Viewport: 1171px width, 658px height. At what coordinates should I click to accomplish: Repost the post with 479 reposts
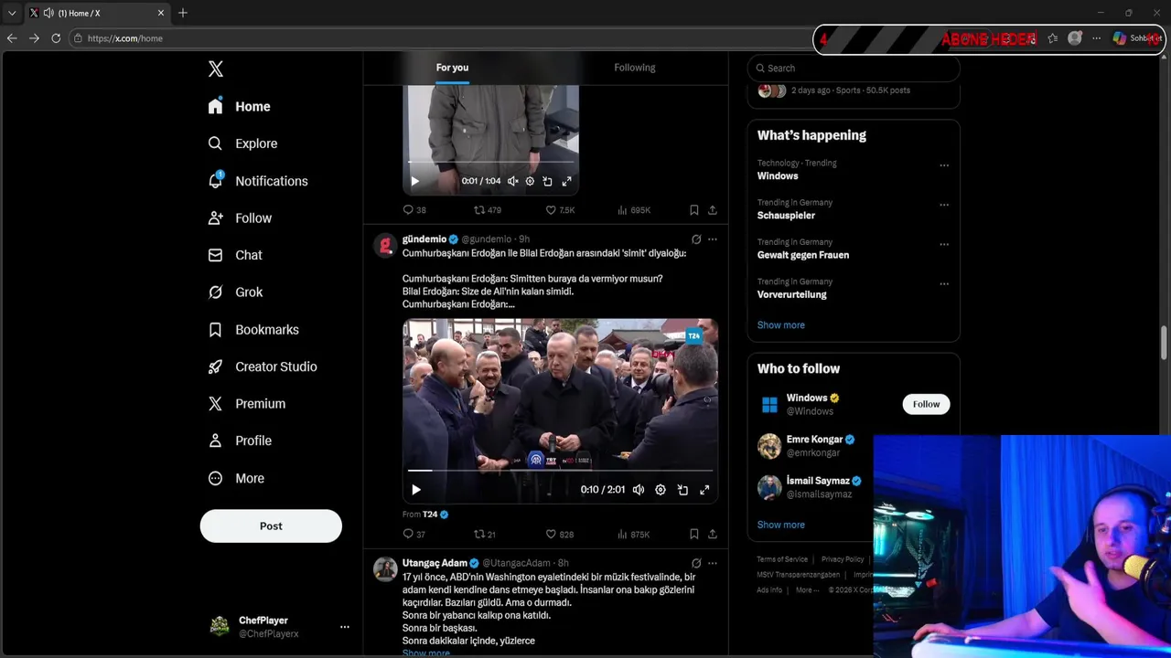(x=487, y=210)
